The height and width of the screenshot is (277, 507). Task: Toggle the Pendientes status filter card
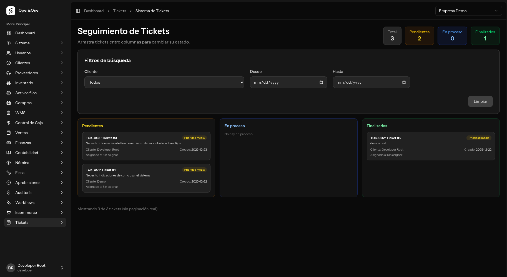click(419, 36)
